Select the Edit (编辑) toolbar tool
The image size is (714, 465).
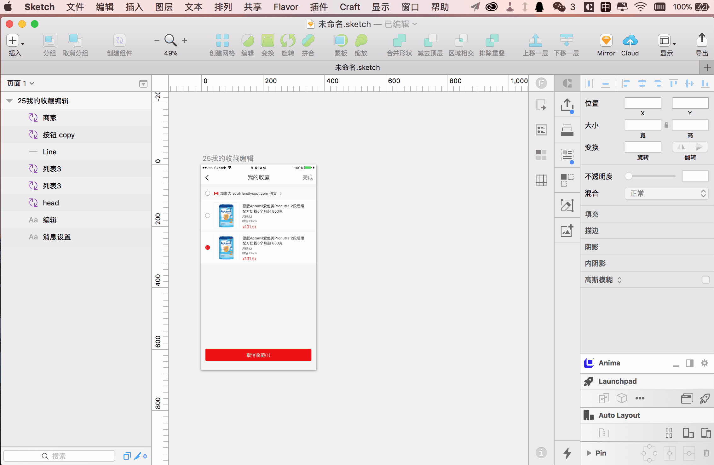coord(248,40)
